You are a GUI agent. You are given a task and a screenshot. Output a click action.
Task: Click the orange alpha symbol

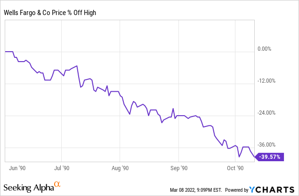tap(57, 185)
